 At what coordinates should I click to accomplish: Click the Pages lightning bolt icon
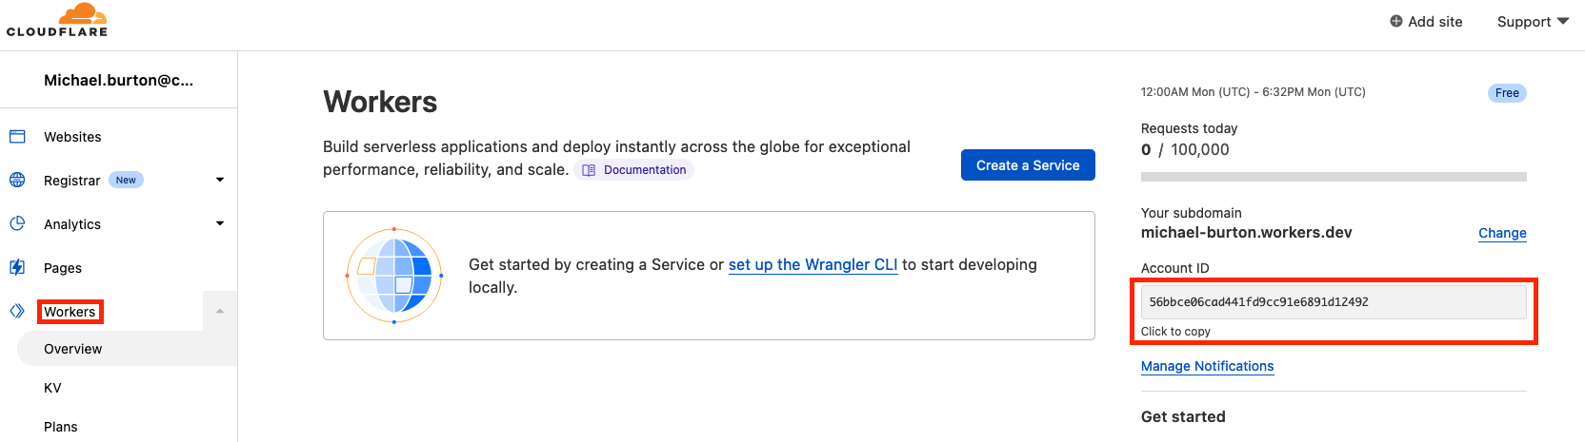tap(17, 268)
